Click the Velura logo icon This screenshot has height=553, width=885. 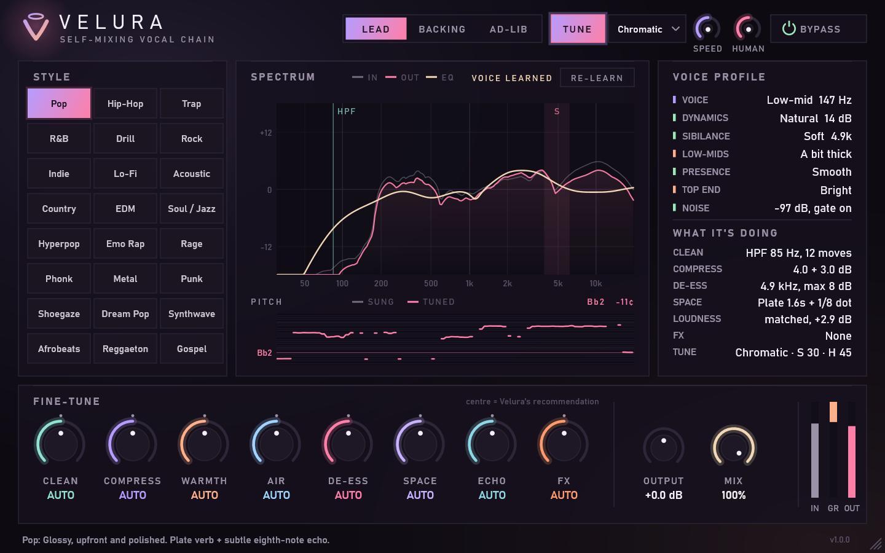pyautogui.click(x=36, y=27)
